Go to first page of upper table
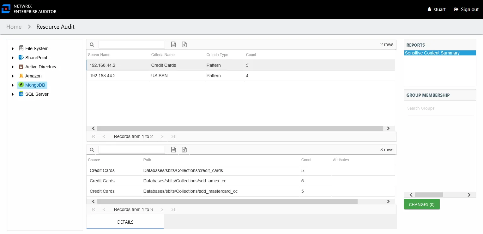This screenshot has width=483, height=234. coord(94,136)
